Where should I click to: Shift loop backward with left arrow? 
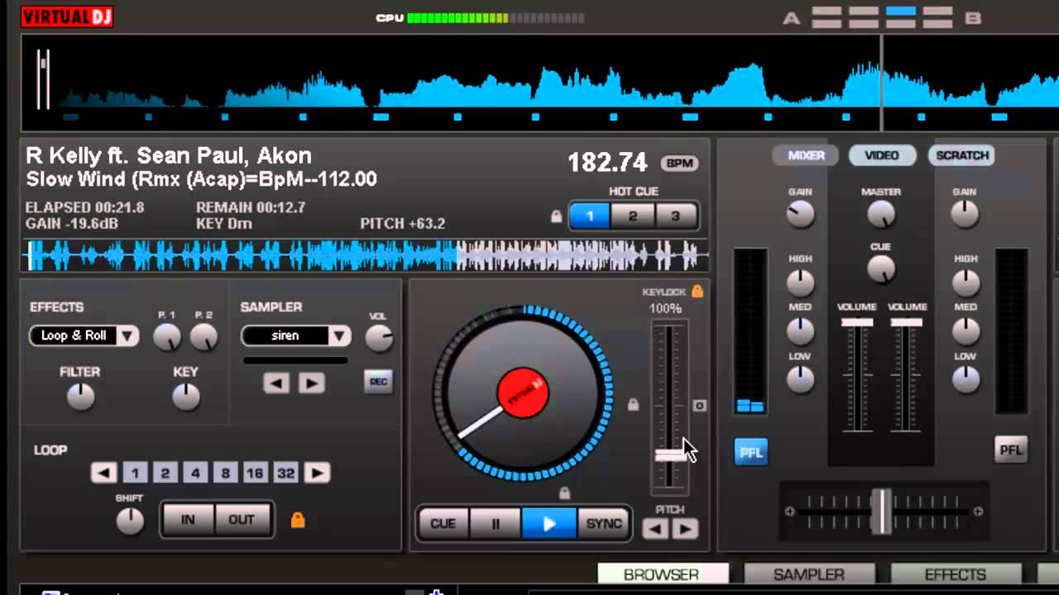pos(103,473)
